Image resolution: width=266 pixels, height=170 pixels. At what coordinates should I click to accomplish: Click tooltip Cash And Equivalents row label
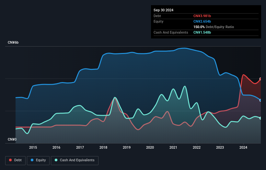171,32
